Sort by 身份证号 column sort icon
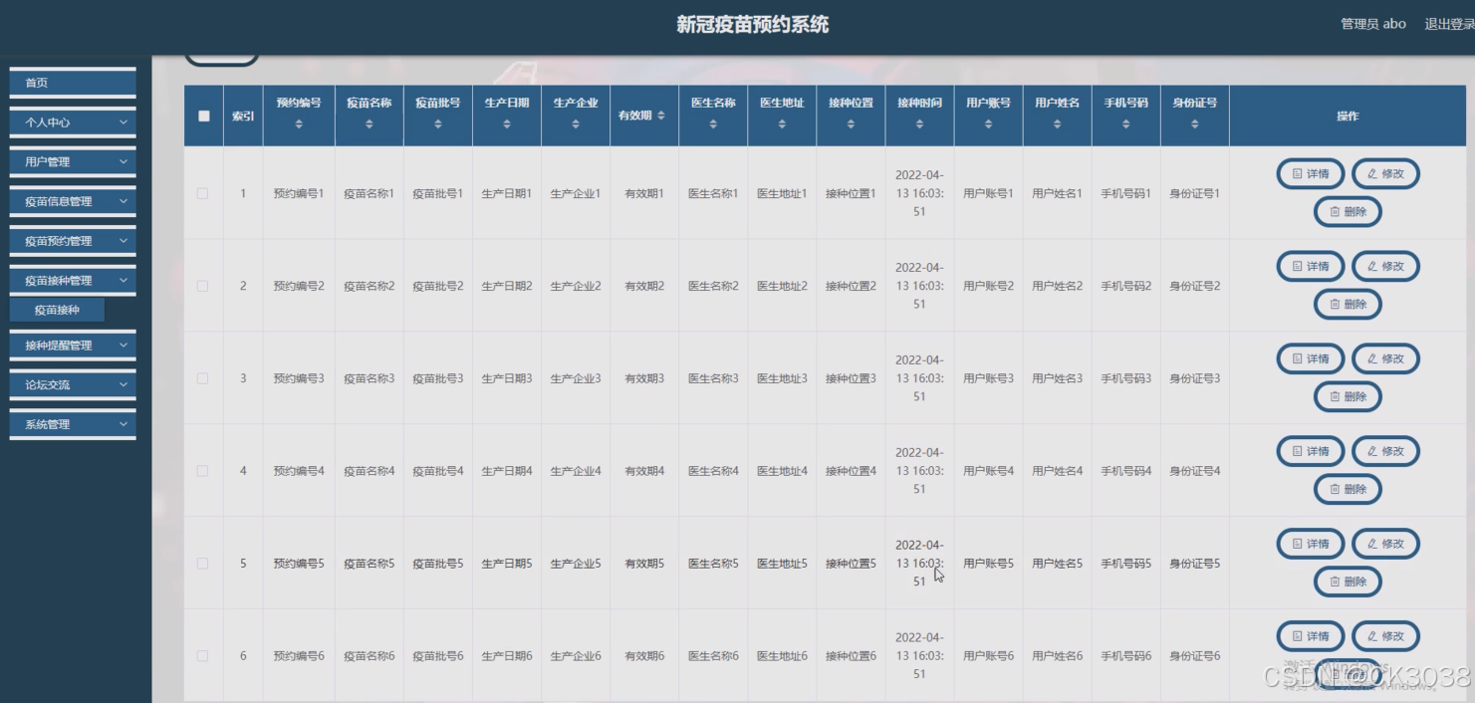This screenshot has width=1475, height=703. coord(1194,124)
